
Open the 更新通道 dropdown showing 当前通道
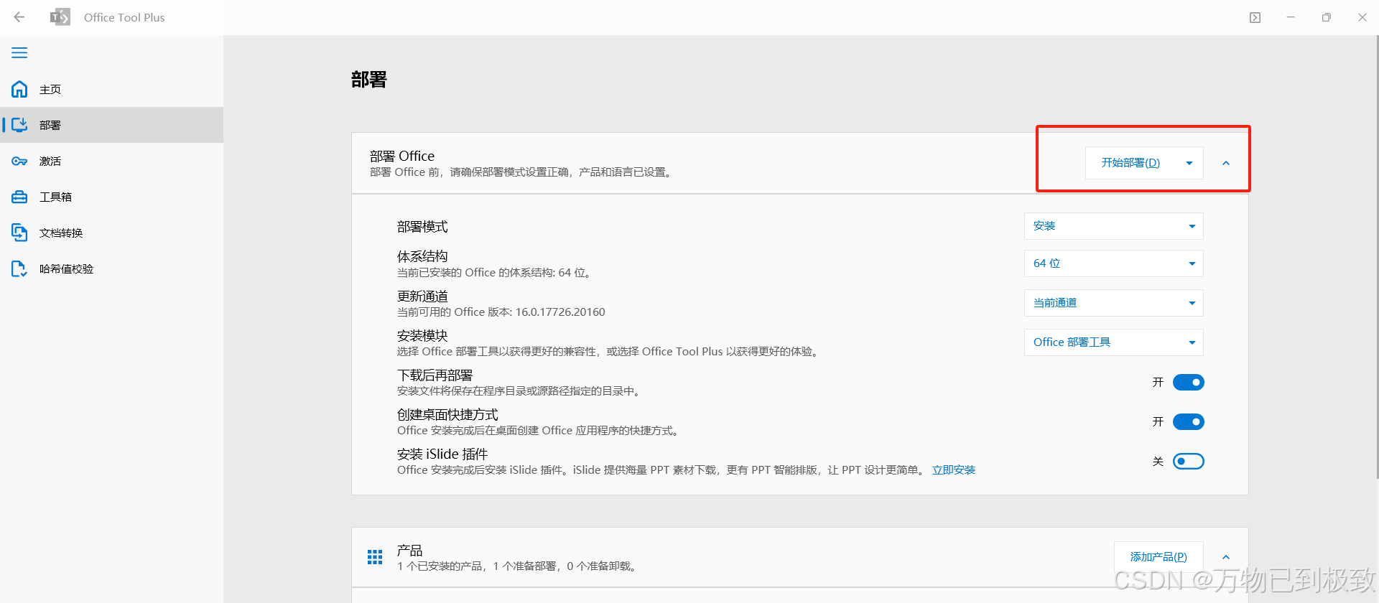click(x=1113, y=303)
